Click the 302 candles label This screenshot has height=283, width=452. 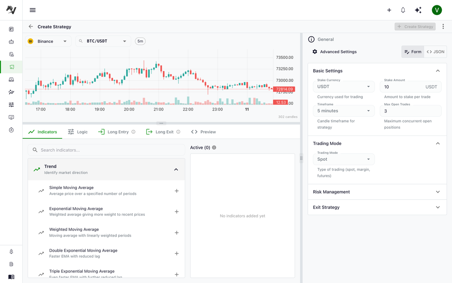288,117
